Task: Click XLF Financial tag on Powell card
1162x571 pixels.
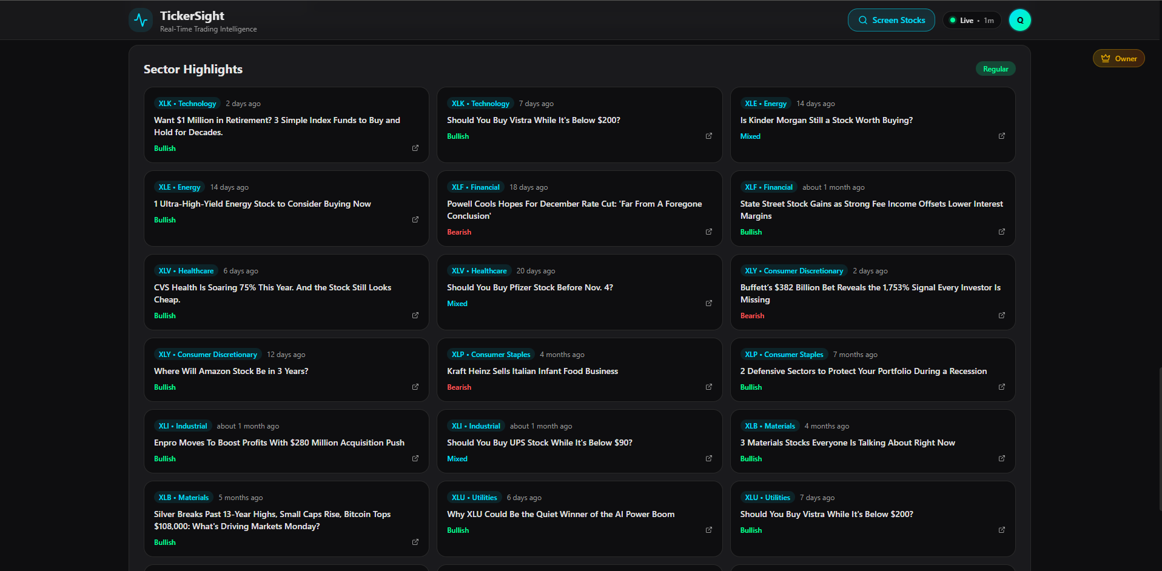Action: pos(475,187)
